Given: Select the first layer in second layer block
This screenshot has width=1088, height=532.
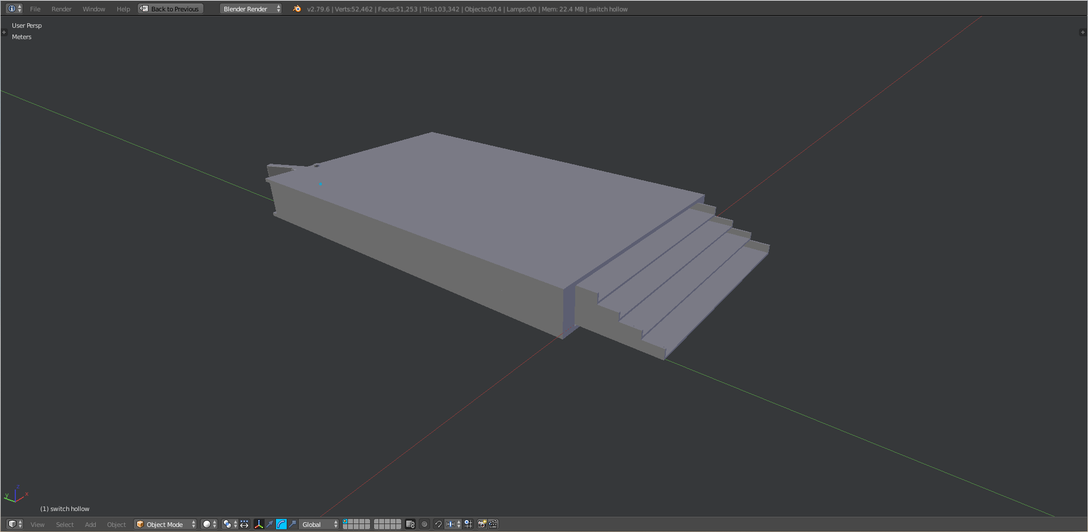Looking at the screenshot, I should click(x=377, y=522).
